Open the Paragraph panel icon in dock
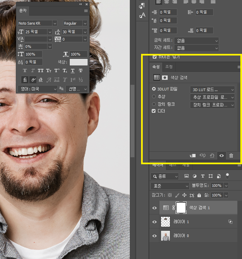Screen dimensions: 242x259 click(142, 6)
